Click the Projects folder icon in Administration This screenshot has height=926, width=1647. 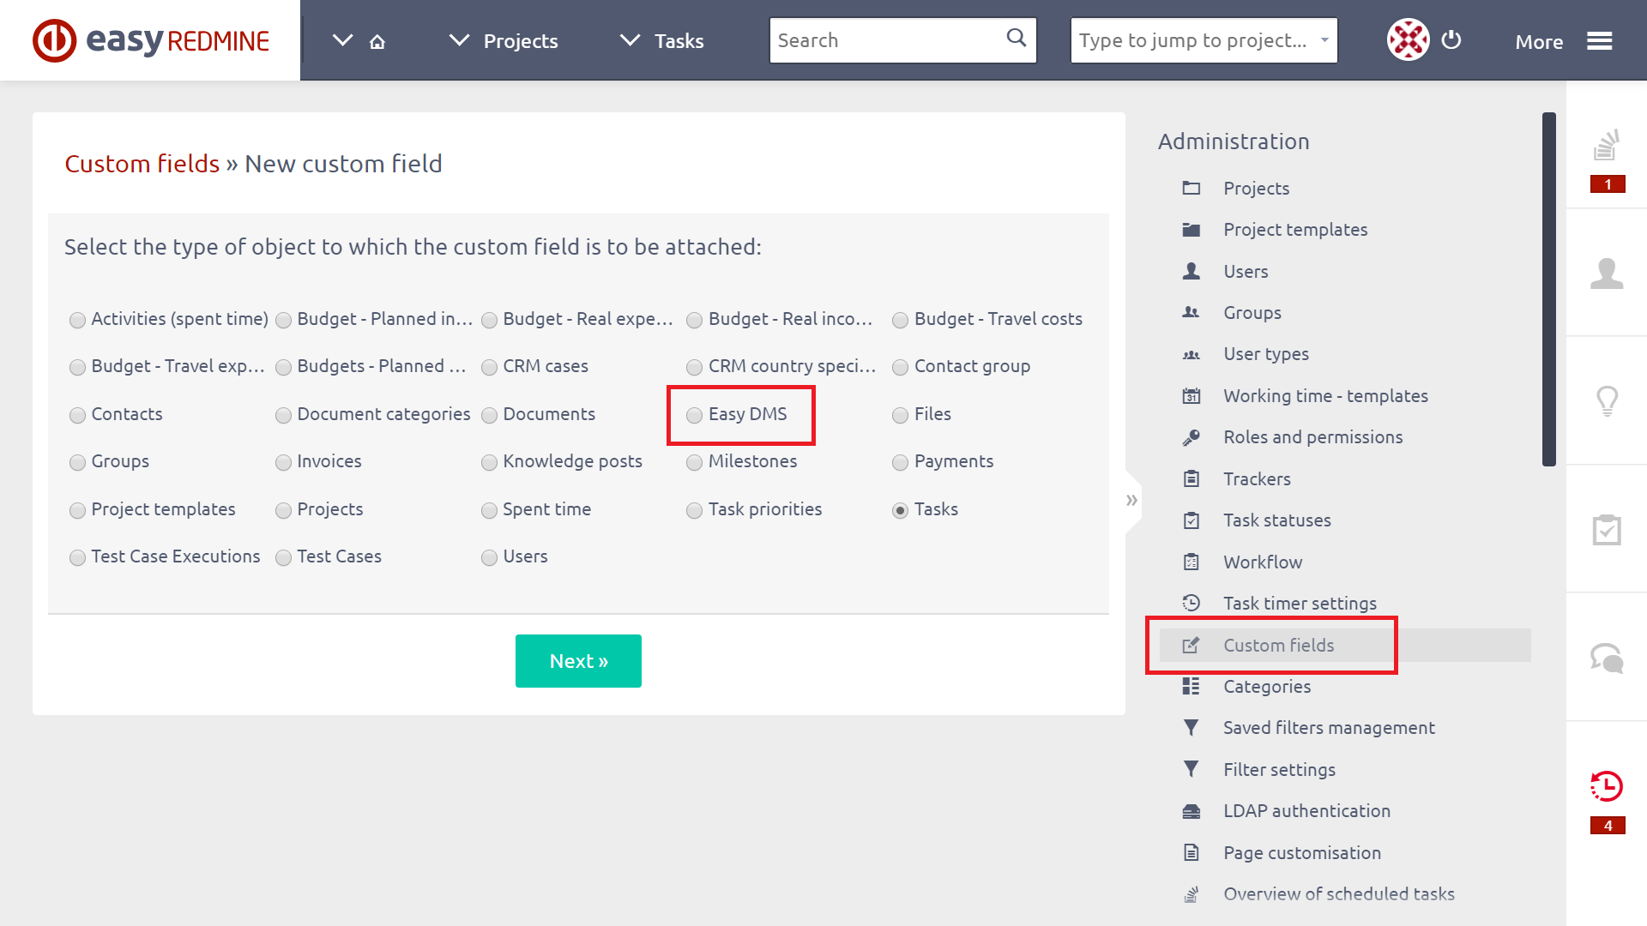click(x=1192, y=188)
